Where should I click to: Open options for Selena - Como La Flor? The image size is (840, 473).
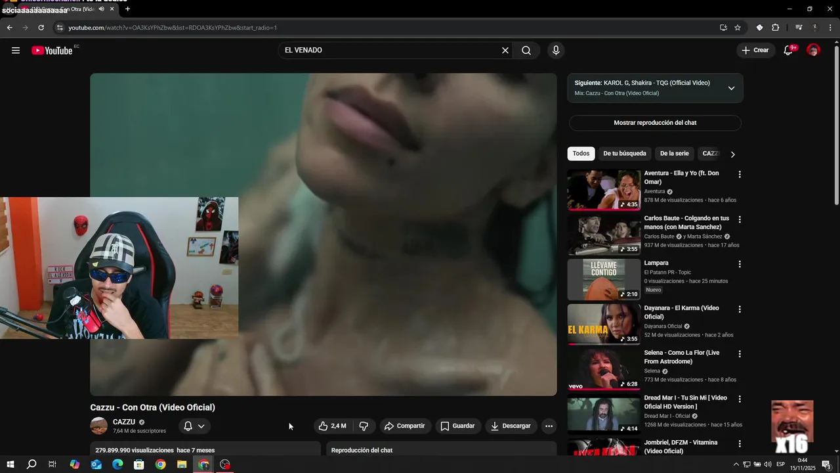[x=740, y=353]
